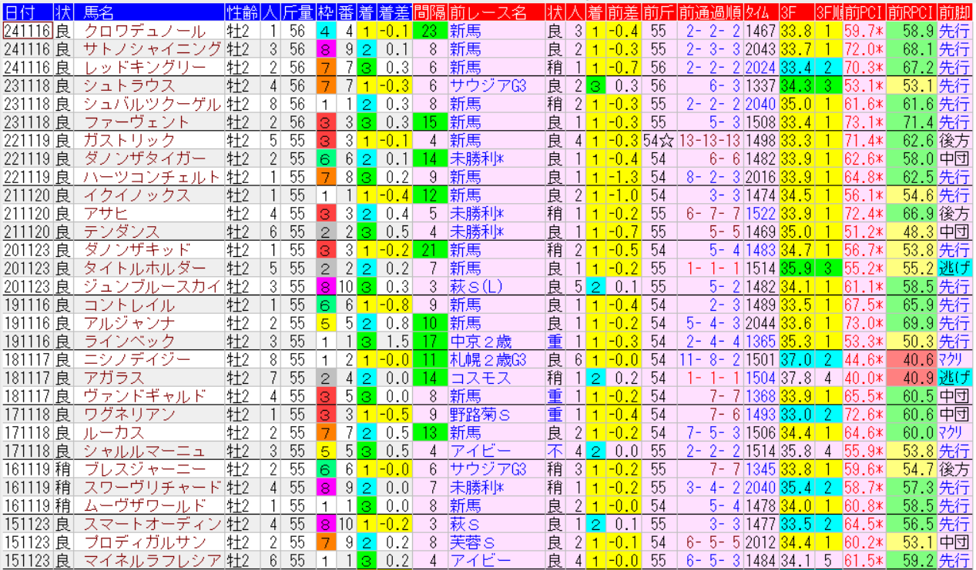Open previous race 札幌２歳G3
This screenshot has width=976, height=570.
(x=488, y=360)
